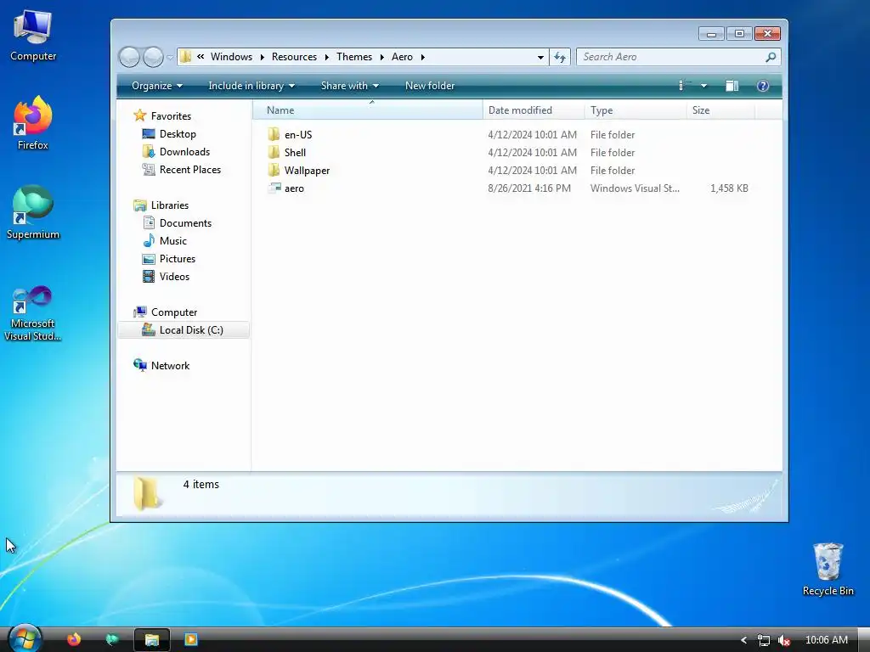Click the folder icon in the address bar
This screenshot has height=652, width=870.
click(x=186, y=57)
